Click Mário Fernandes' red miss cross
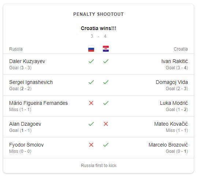This screenshot has height=177, width=197. [91, 103]
